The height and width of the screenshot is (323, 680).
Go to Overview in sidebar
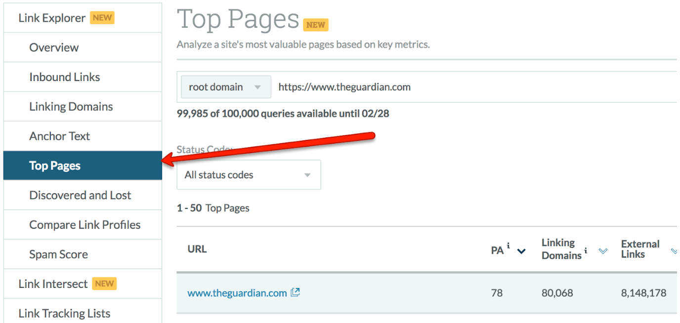(x=83, y=47)
